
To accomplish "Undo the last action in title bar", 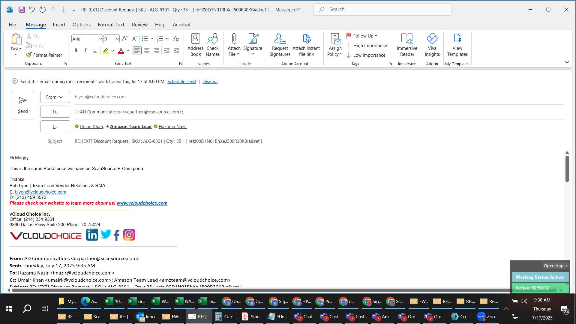I will click(x=32, y=10).
